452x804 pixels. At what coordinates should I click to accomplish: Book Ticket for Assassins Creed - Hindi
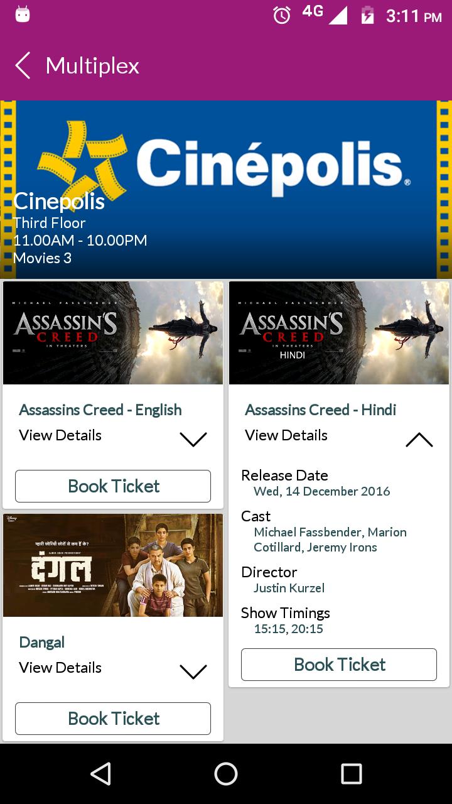point(339,665)
